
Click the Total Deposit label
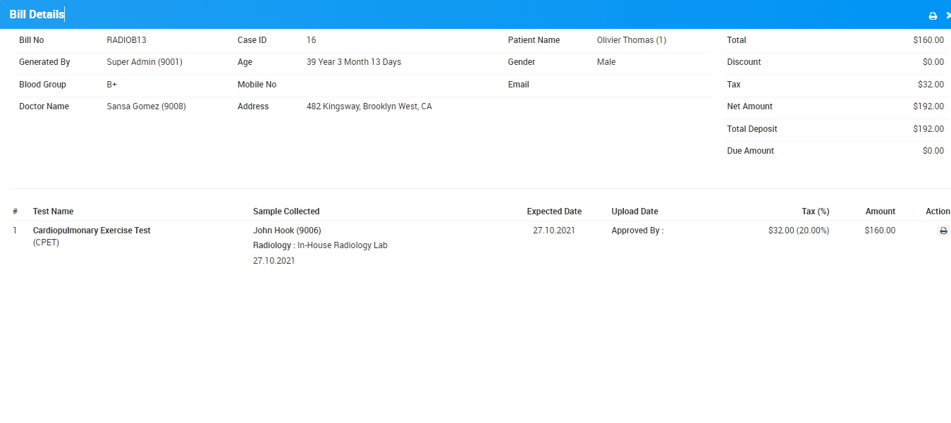(x=751, y=129)
